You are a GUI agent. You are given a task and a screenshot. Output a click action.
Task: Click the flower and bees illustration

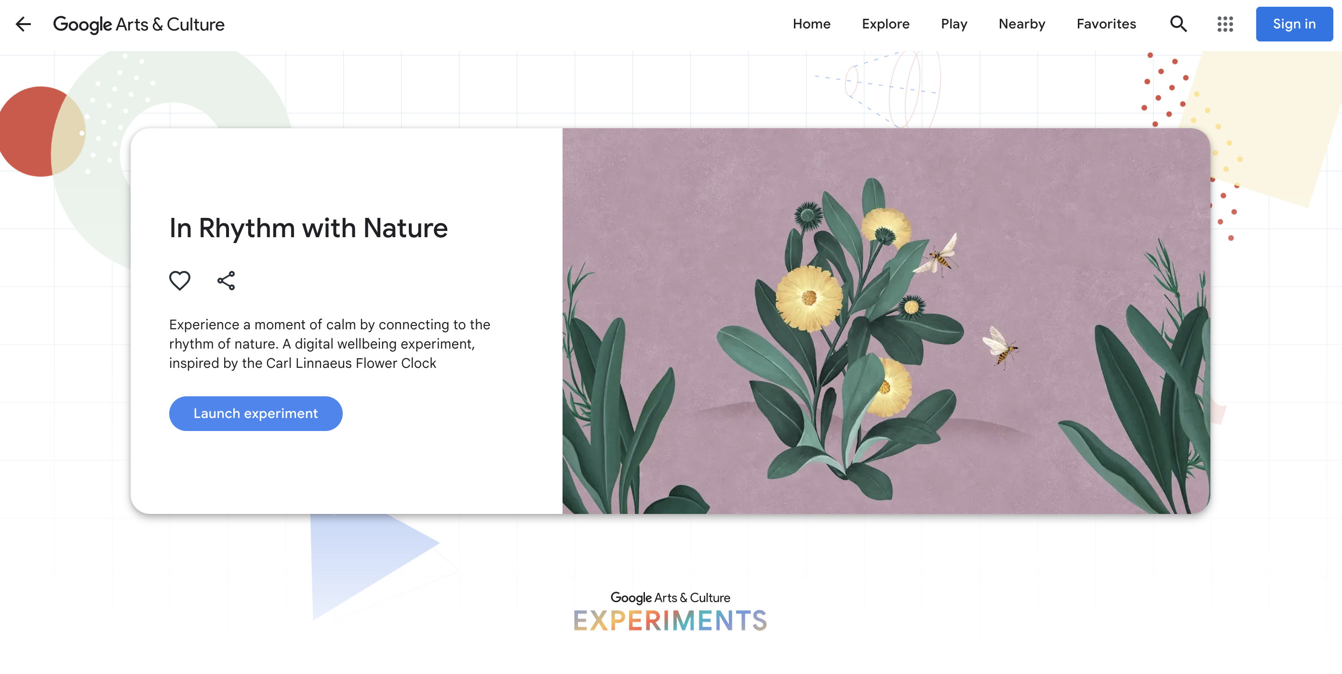[886, 321]
